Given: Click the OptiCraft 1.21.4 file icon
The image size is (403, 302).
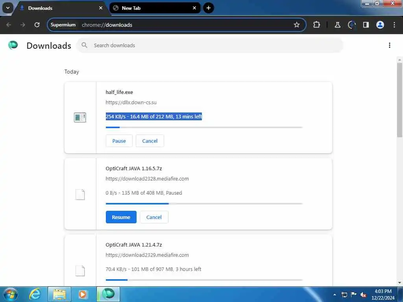Looking at the screenshot, I should 80,271.
